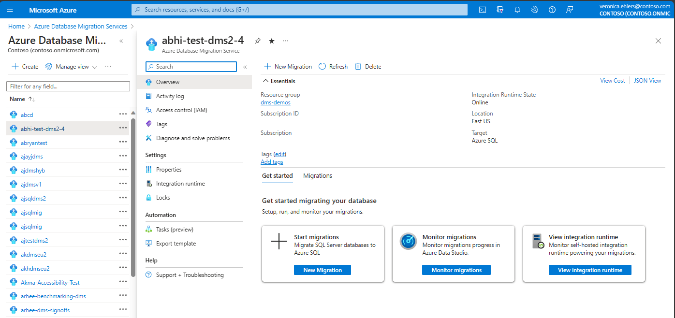Launch Cloud Shell from the top bar
The width and height of the screenshot is (675, 318).
coord(482,9)
